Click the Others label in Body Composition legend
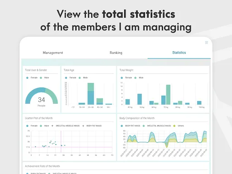The image size is (232, 174). pyautogui.click(x=181, y=126)
